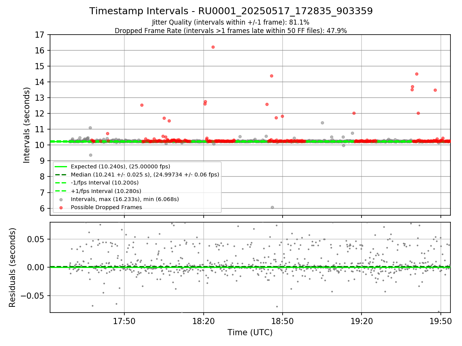Click the 'Residuals (seconds)' y-axis label
The width and height of the screenshot is (462, 346).
click(12, 267)
